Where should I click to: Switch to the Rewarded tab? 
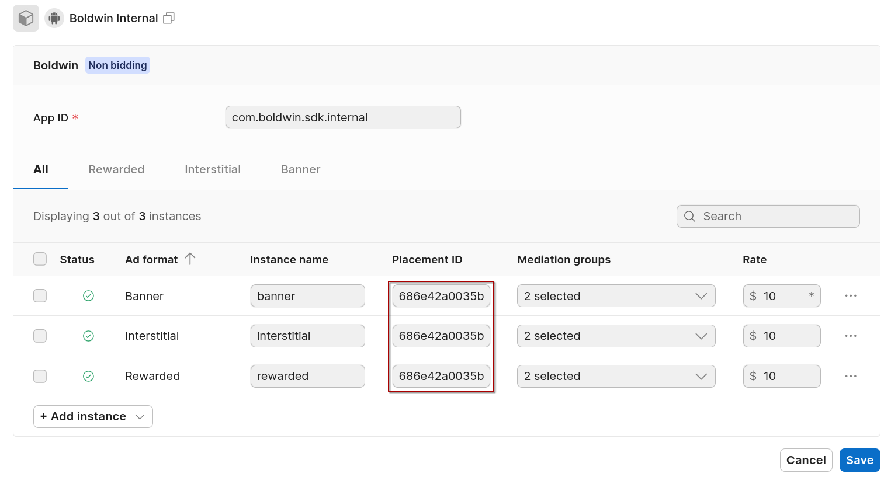(116, 169)
